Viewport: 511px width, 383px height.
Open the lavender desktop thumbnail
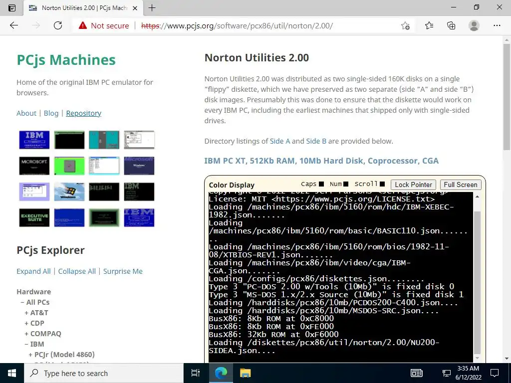coord(34,191)
